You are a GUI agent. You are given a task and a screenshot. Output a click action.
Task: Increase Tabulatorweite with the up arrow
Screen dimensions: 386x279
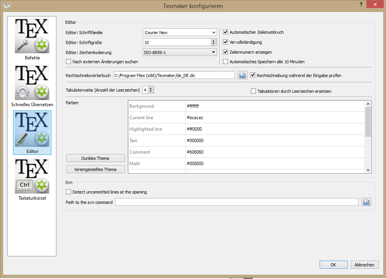pos(151,88)
